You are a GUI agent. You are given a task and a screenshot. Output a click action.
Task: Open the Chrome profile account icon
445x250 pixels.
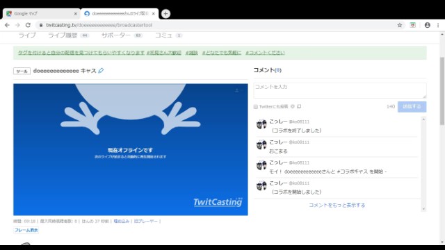(427, 25)
